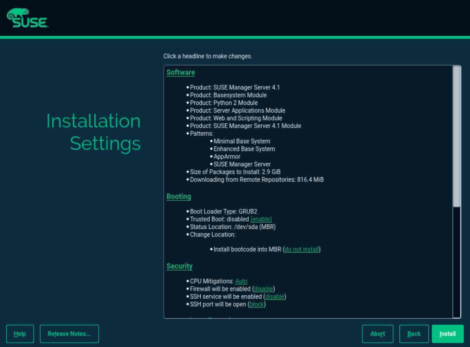
Task: Select 'Product: Python 2 Module' line
Action: point(224,103)
